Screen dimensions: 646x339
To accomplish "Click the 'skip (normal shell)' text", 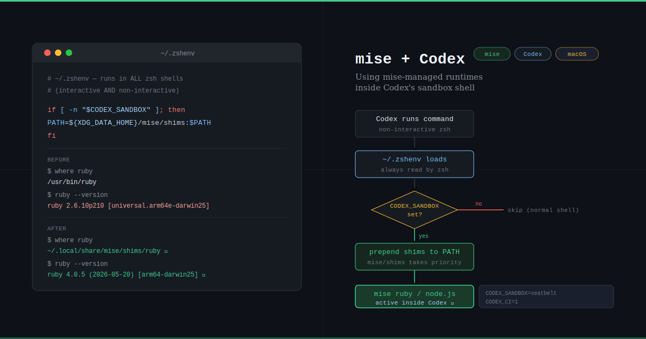I will [543, 210].
